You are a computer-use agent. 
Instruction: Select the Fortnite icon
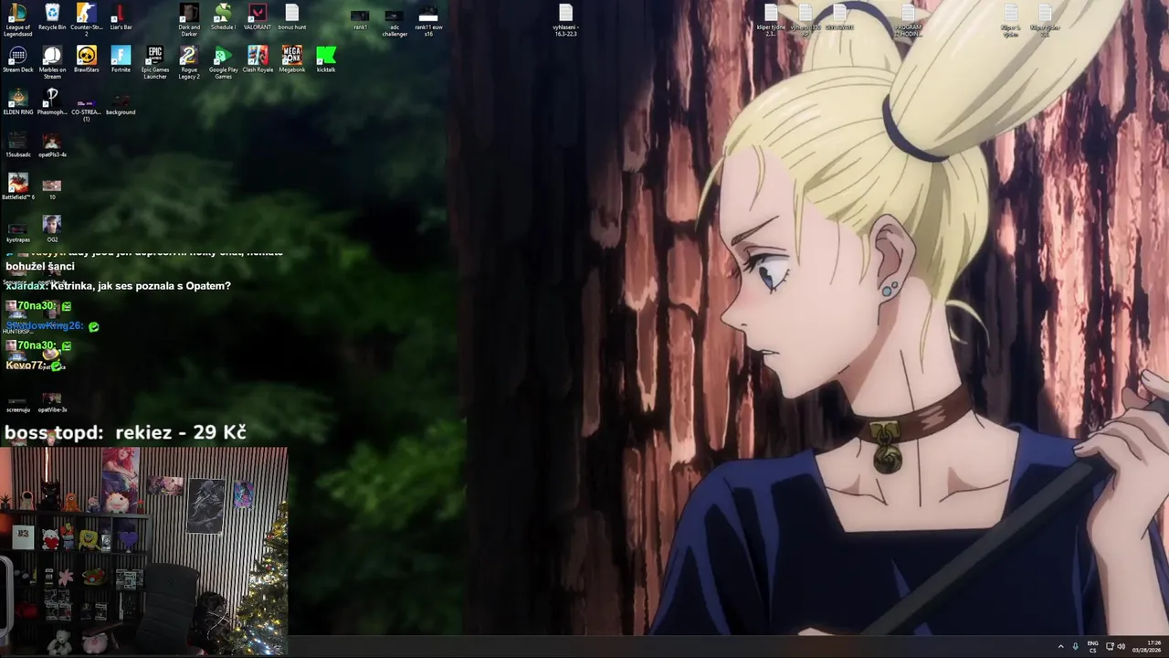click(121, 59)
